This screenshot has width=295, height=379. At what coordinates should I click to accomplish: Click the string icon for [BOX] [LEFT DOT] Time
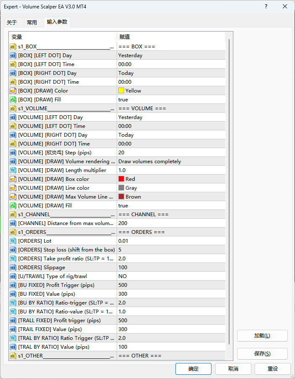(13, 64)
